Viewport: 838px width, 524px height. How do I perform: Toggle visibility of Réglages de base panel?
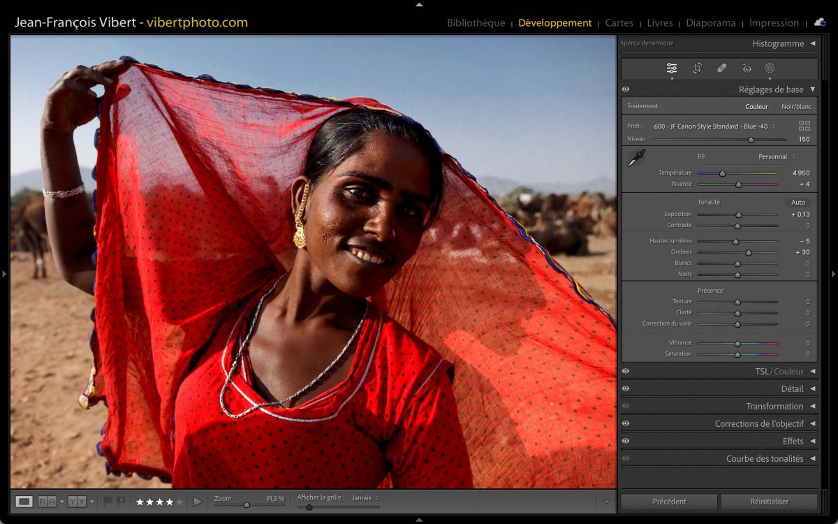(x=626, y=89)
